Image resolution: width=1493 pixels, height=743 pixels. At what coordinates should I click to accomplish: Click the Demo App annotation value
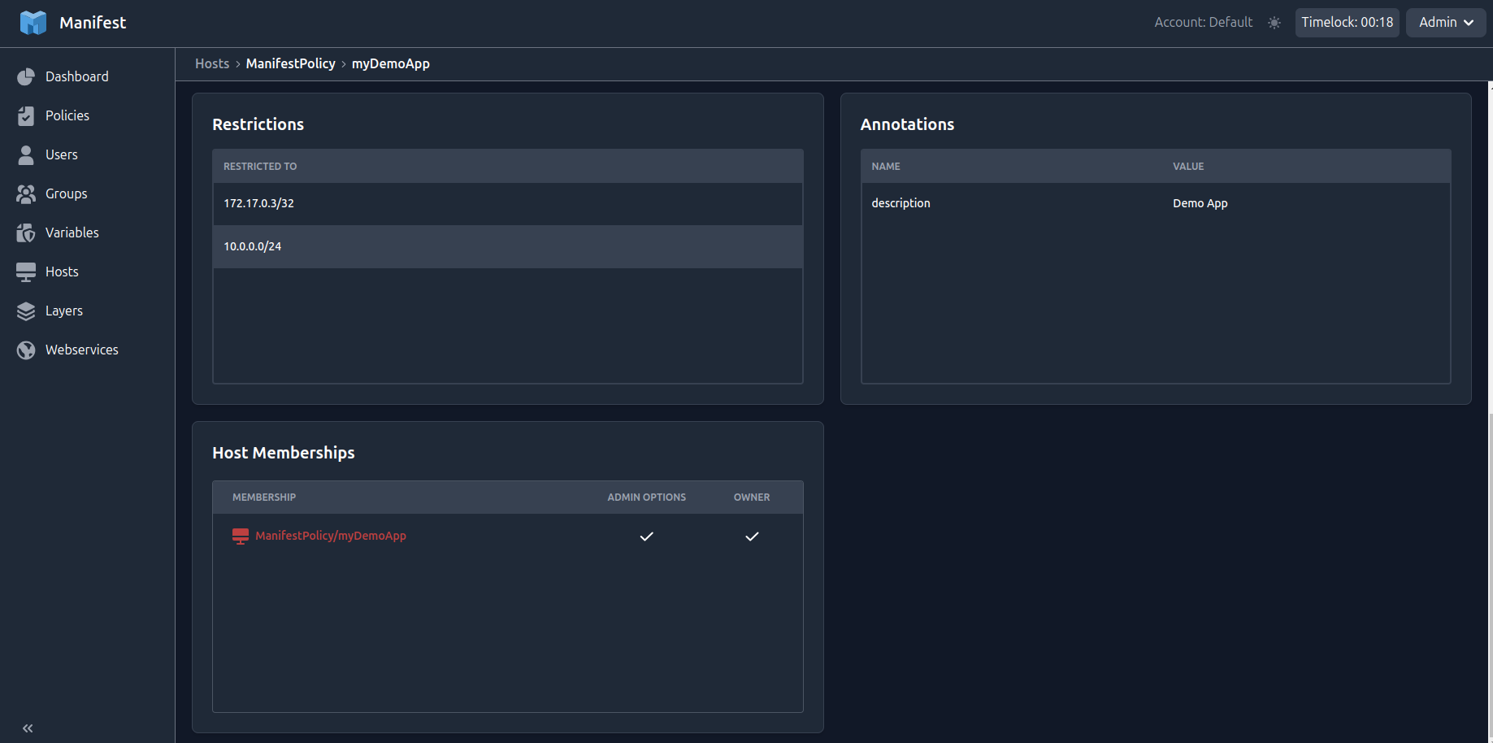coord(1200,203)
